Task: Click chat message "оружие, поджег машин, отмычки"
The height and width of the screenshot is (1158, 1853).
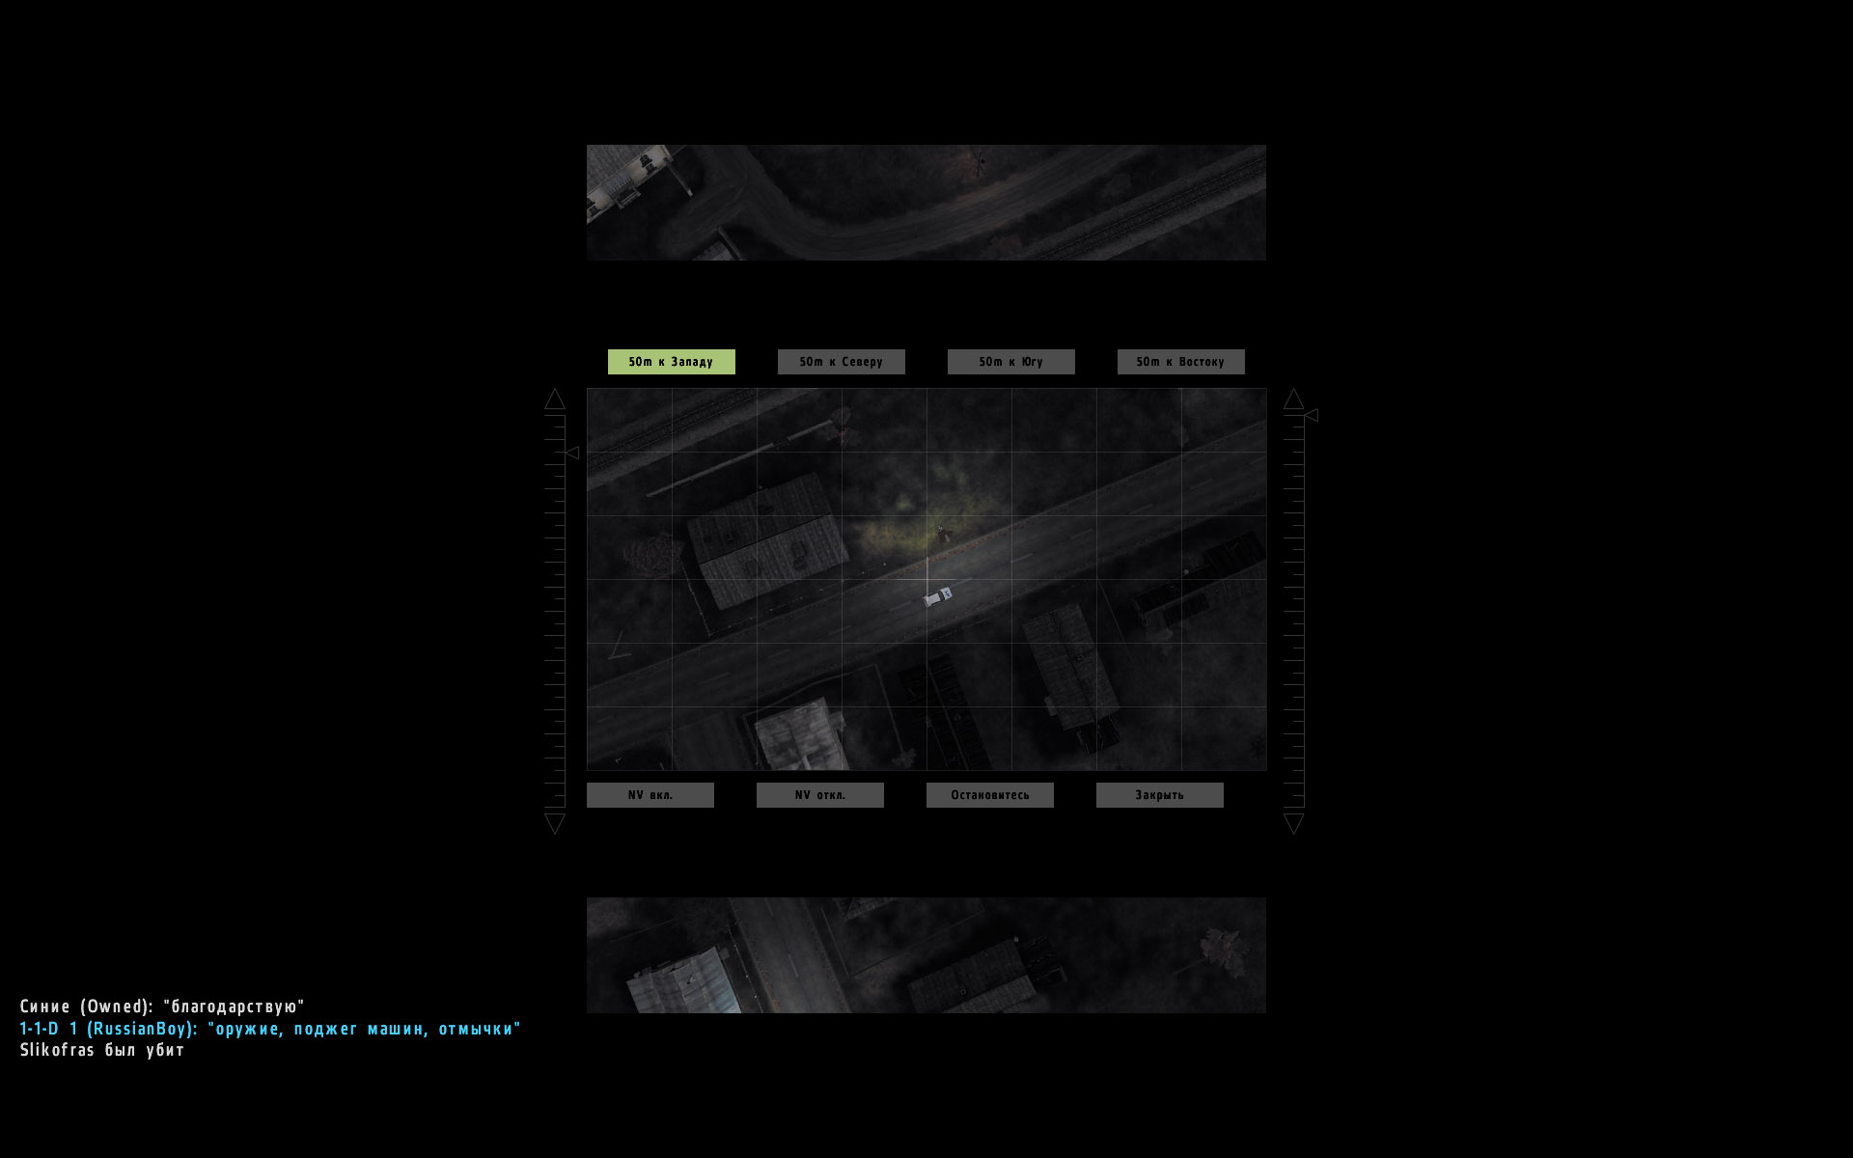Action: (x=364, y=1029)
